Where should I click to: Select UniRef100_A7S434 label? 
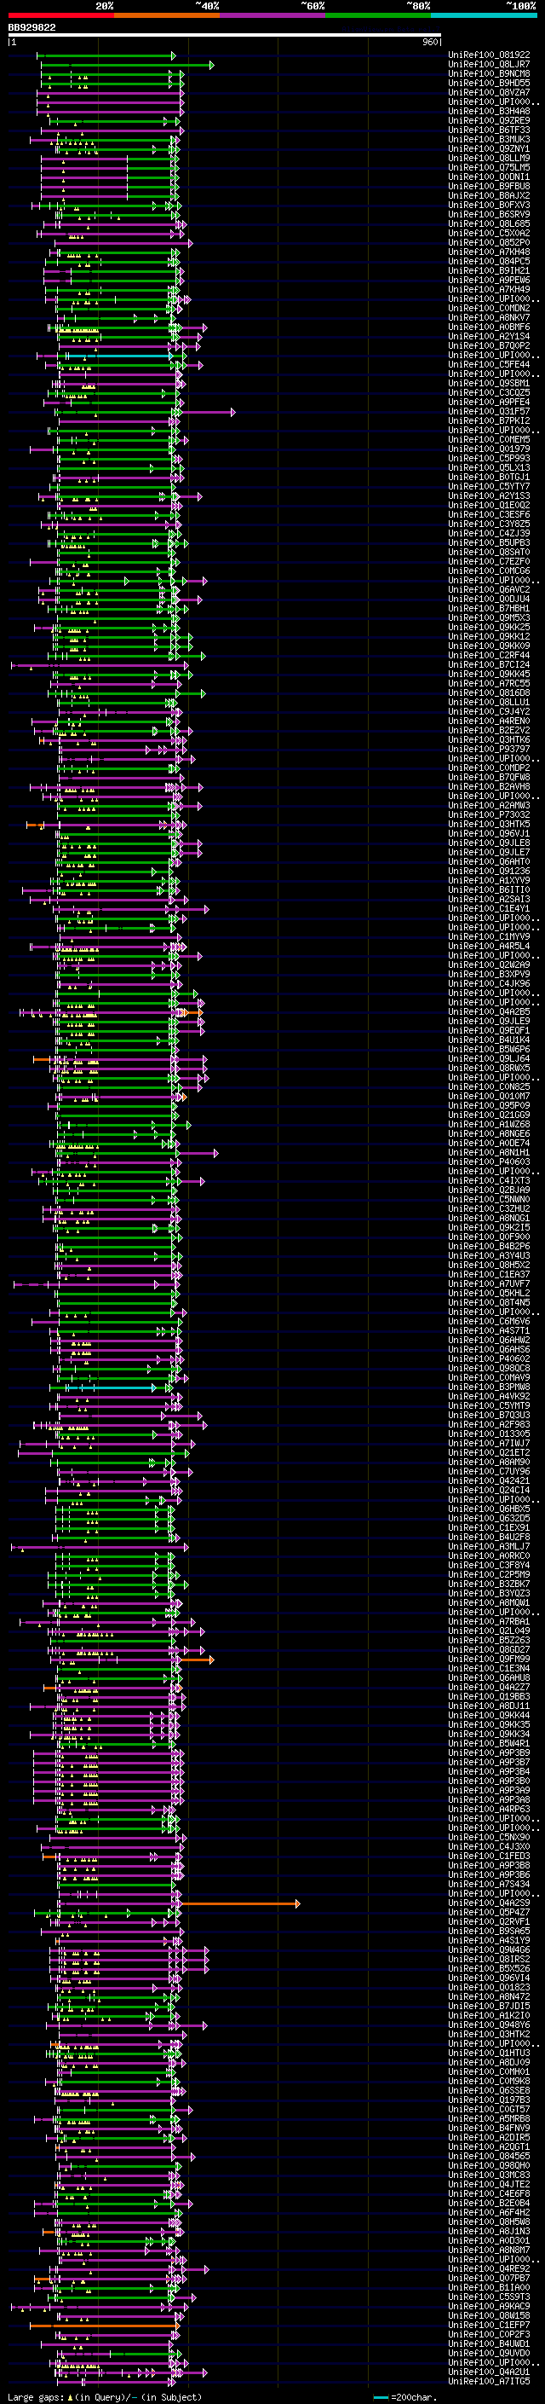(x=489, y=1884)
